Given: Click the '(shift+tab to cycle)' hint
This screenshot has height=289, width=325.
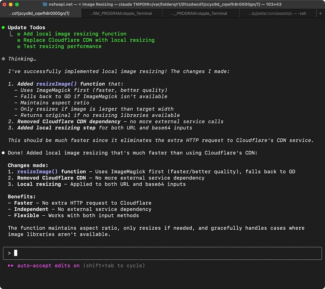Looking at the screenshot, I should [x=114, y=266].
